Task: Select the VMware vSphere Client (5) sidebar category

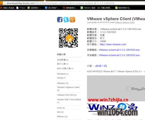Action: click(x=68, y=89)
